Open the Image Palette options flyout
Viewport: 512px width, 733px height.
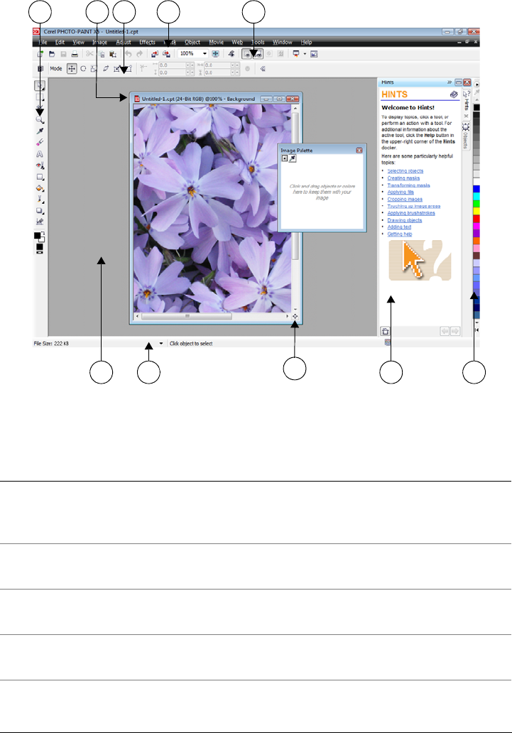[284, 158]
